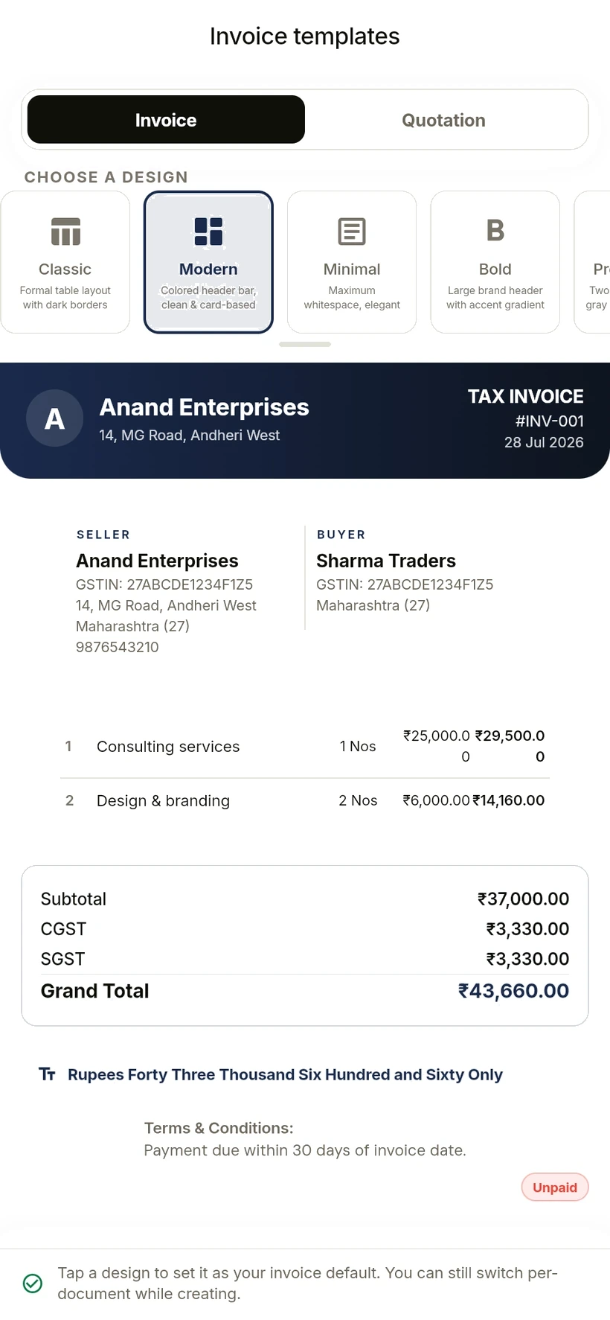
Task: Click the design carousel scroll indicator
Action: click(x=305, y=344)
